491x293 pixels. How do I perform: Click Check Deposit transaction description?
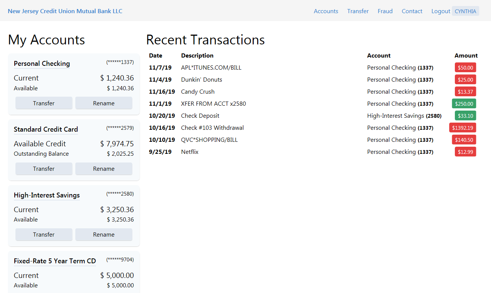(200, 116)
